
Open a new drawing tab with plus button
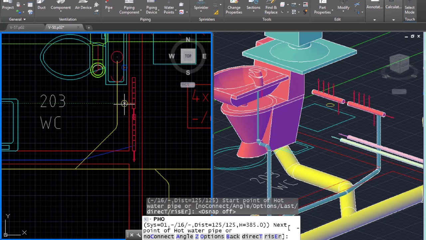[89, 27]
